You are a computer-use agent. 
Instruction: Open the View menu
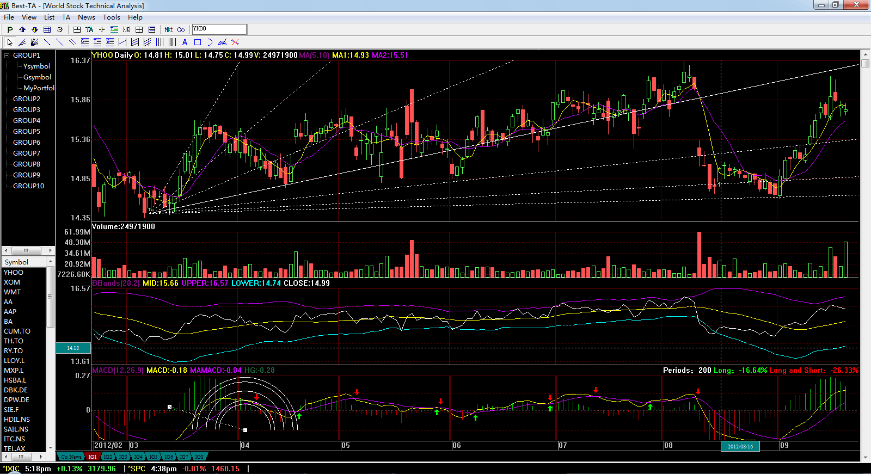click(29, 17)
